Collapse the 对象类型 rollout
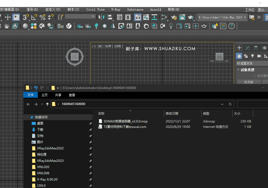The height and width of the screenshot is (188, 268). coord(247,70)
